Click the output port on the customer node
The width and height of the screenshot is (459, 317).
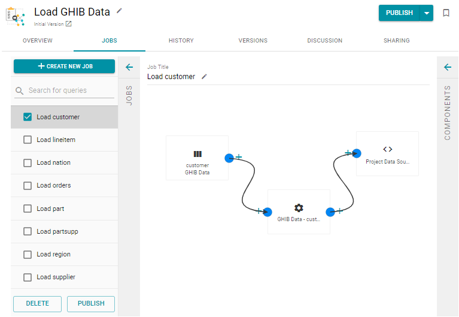pyautogui.click(x=229, y=158)
